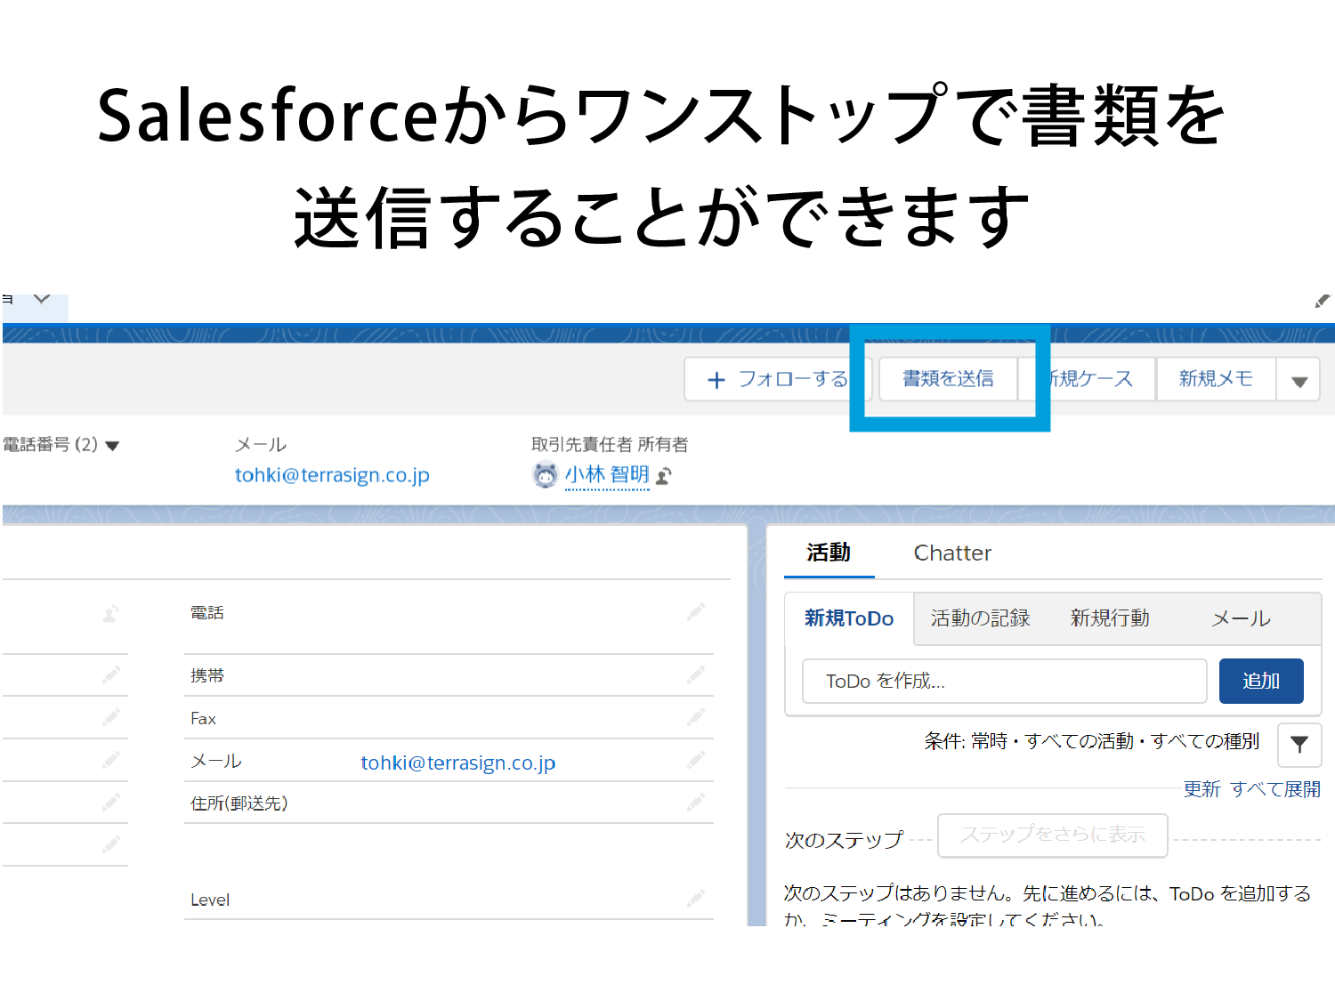The image size is (1335, 1001).
Task: Click the left column pencil icon beside 住所(郵送先)
Action: pyautogui.click(x=110, y=803)
